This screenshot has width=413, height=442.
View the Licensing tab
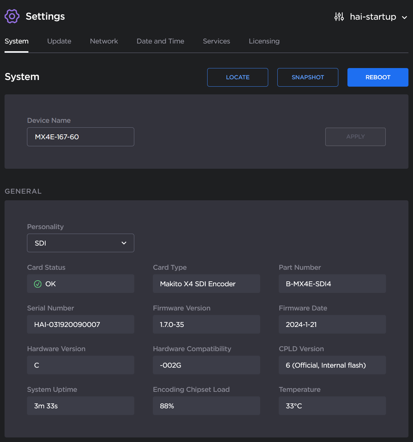(264, 41)
